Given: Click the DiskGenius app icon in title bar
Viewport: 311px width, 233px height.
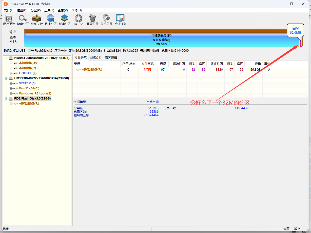Looking at the screenshot, I should tap(6, 4).
